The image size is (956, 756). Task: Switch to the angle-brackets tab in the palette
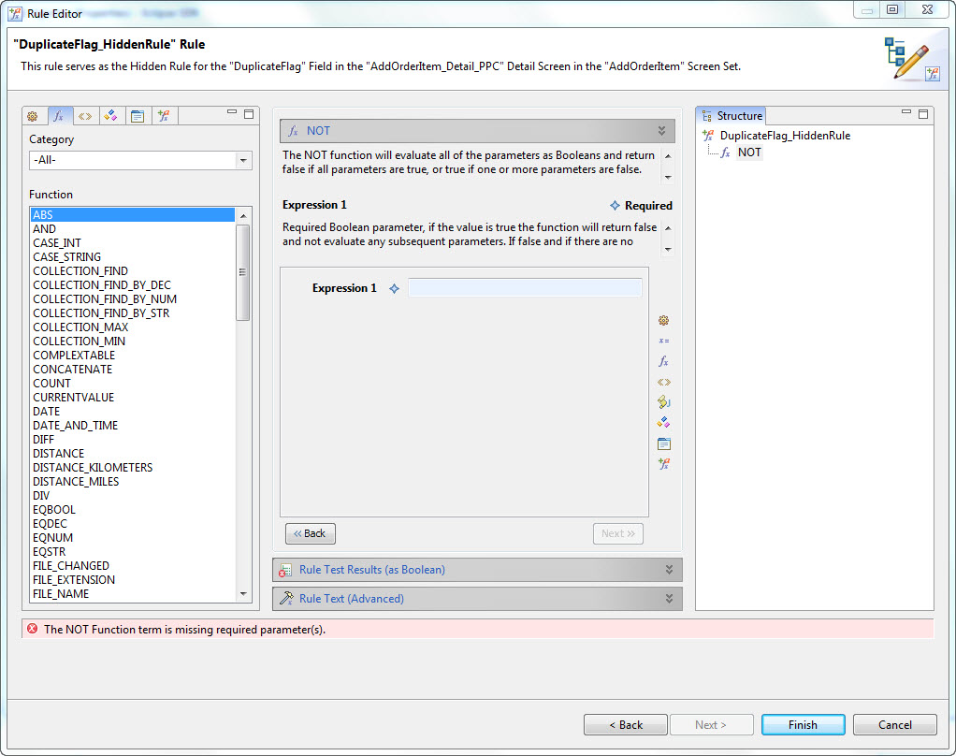(85, 116)
